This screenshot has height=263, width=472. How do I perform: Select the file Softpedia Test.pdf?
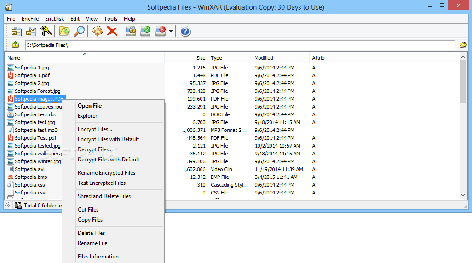36,138
